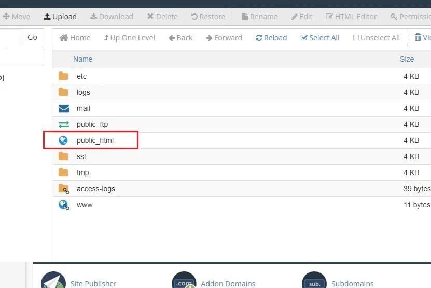Image resolution: width=431 pixels, height=288 pixels.
Task: Click Select All checkbox button
Action: pyautogui.click(x=319, y=38)
